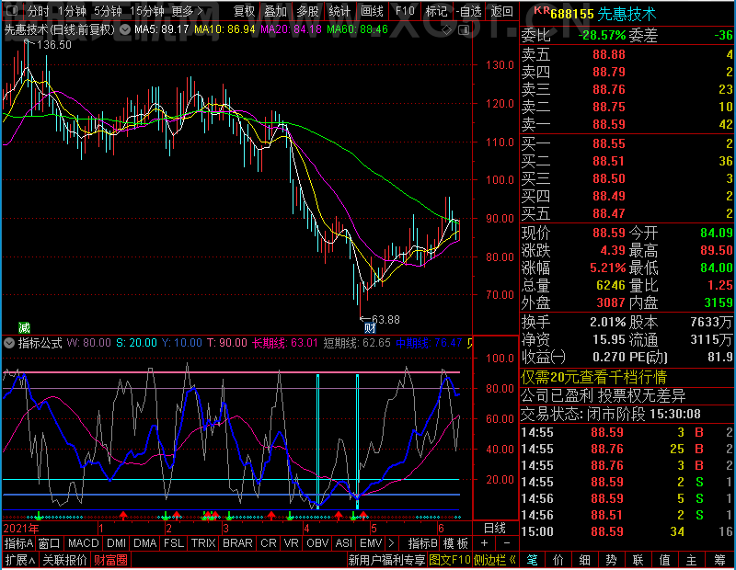Click the blue 财 marker below the price low
Viewport: 736px width, 570px height.
point(370,328)
